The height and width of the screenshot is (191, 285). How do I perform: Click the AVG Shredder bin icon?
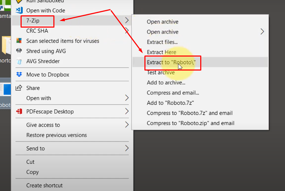tap(19, 61)
